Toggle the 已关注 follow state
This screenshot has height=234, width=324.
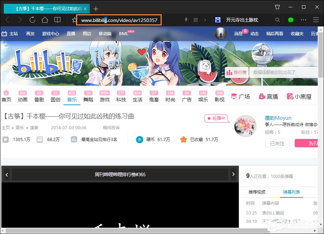(277, 143)
